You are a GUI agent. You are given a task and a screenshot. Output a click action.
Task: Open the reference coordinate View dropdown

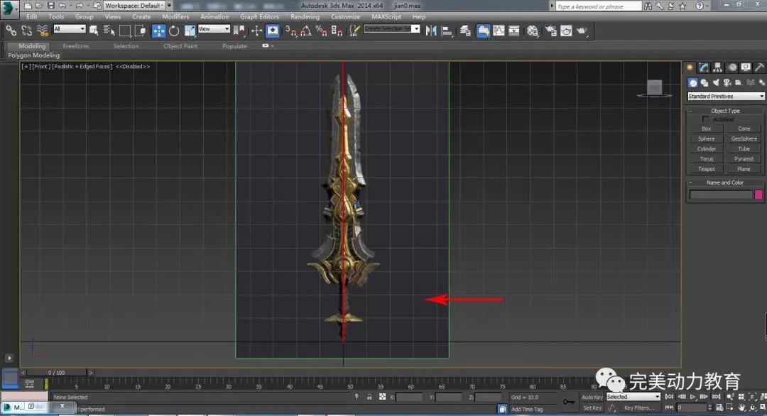214,29
